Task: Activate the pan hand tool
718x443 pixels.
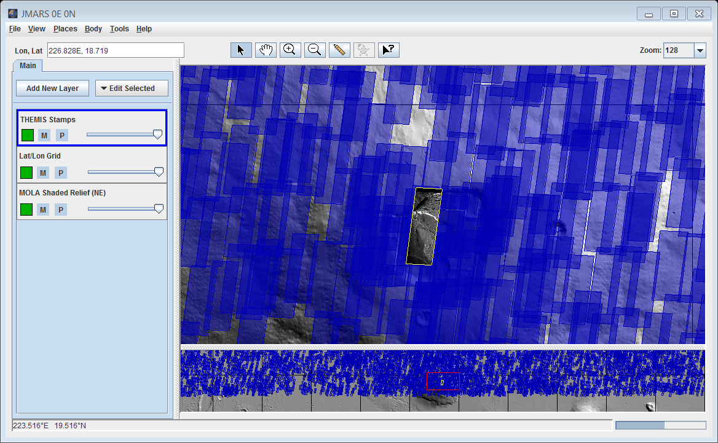Action: 266,50
